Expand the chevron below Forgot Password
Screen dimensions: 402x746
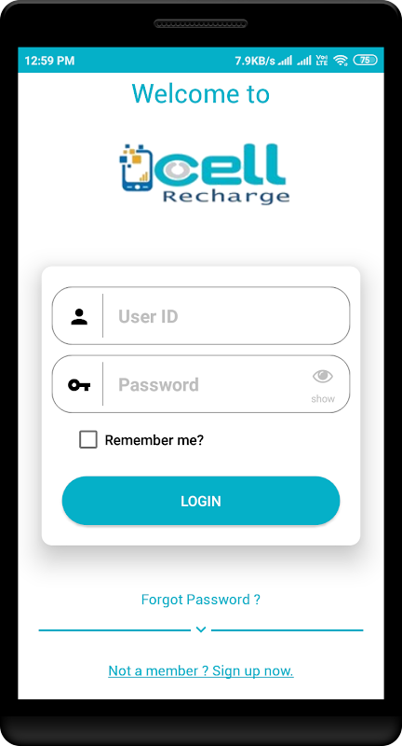[x=201, y=629]
